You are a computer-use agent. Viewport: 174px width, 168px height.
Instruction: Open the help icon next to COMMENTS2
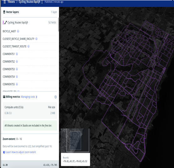pos(17,62)
